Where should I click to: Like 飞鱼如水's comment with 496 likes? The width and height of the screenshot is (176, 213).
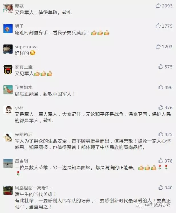pos(161,87)
